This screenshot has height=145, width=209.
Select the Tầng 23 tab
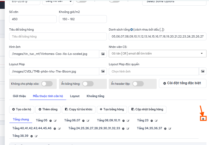click(x=143, y=120)
